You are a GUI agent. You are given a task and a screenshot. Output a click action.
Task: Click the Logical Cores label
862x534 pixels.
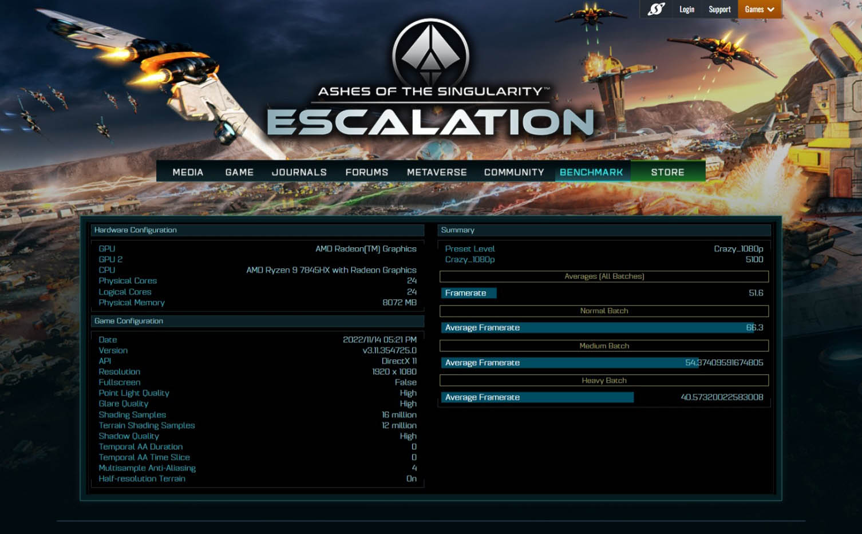[x=125, y=291]
